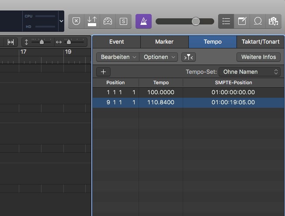
Task: Open the Note Pads icon
Action: [x=242, y=21]
